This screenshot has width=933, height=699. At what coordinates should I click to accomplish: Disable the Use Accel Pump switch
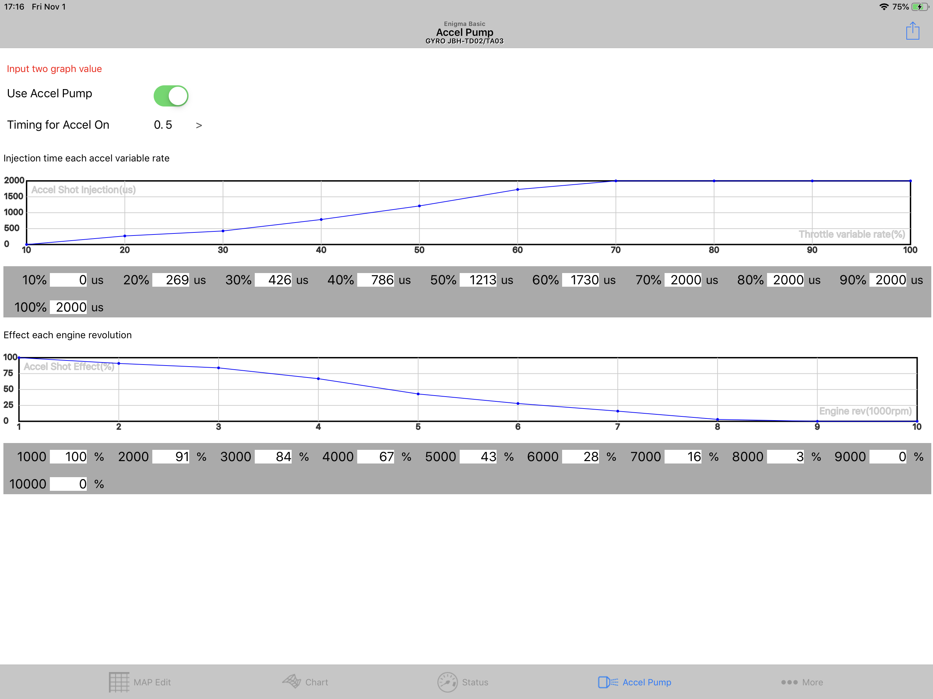pos(171,96)
